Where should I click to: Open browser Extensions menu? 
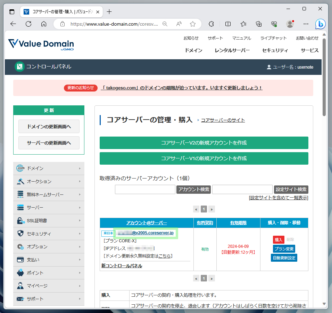pos(211,24)
